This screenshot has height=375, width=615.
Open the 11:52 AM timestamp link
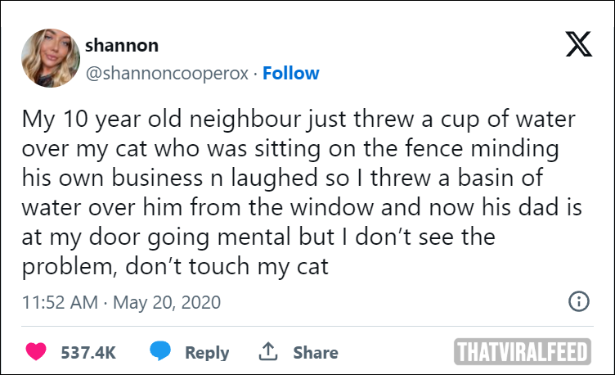click(x=60, y=302)
